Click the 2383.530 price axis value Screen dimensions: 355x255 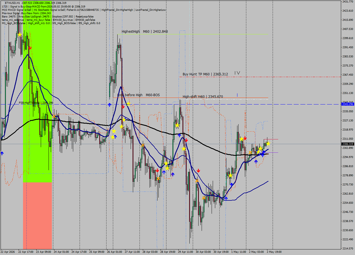(x=348, y=57)
